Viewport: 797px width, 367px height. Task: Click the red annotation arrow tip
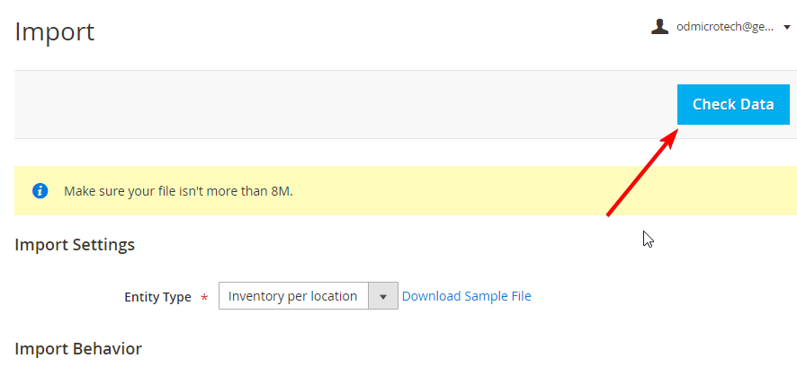(x=677, y=132)
